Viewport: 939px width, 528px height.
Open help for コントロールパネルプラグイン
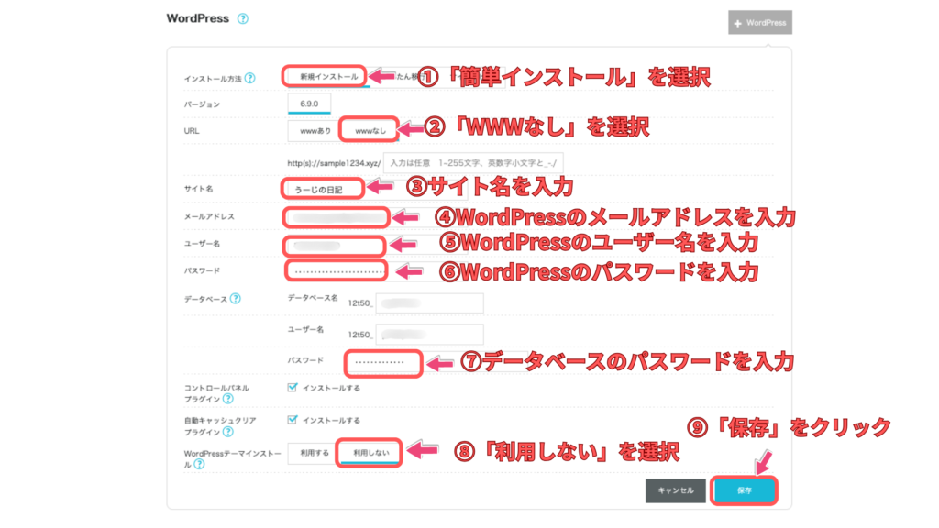[226, 399]
